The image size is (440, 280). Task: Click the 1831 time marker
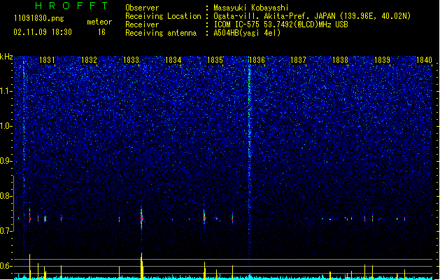click(47, 60)
